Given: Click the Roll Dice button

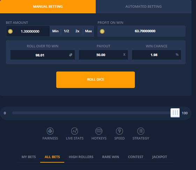Looking at the screenshot, I should click(x=95, y=80).
